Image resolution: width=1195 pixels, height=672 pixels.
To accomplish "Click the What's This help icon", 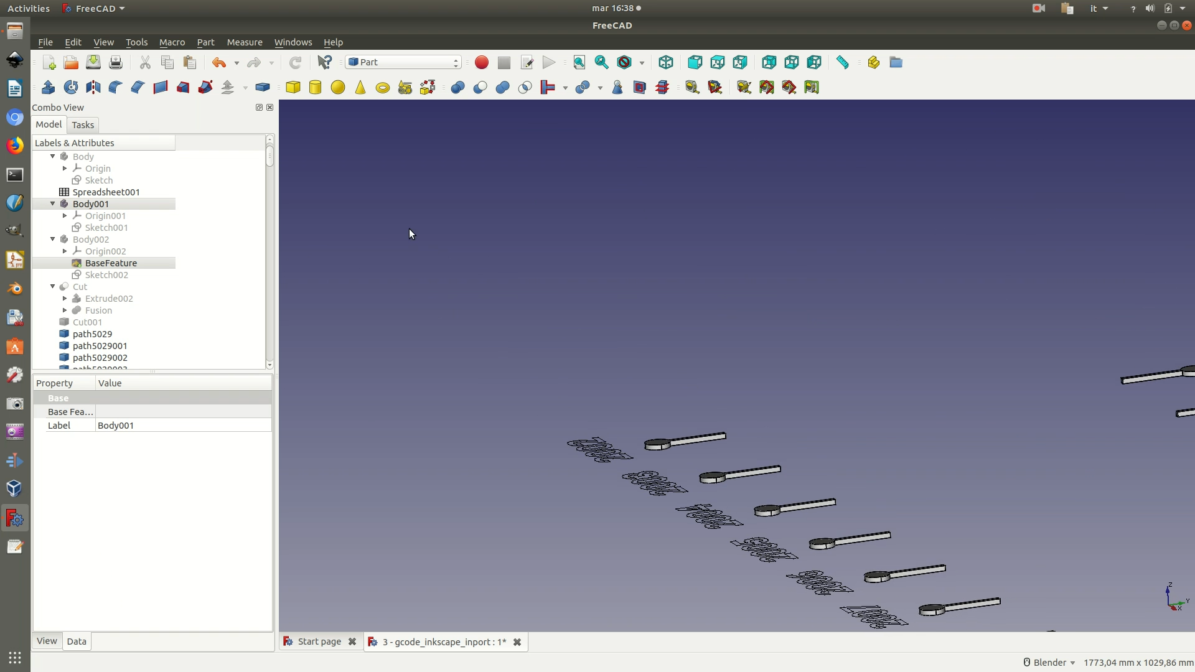I will coord(324,62).
